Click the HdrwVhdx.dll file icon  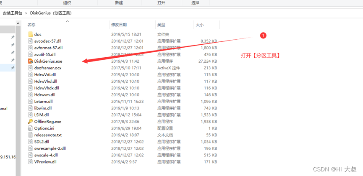(30, 88)
